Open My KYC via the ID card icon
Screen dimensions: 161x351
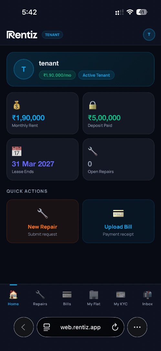(121, 295)
